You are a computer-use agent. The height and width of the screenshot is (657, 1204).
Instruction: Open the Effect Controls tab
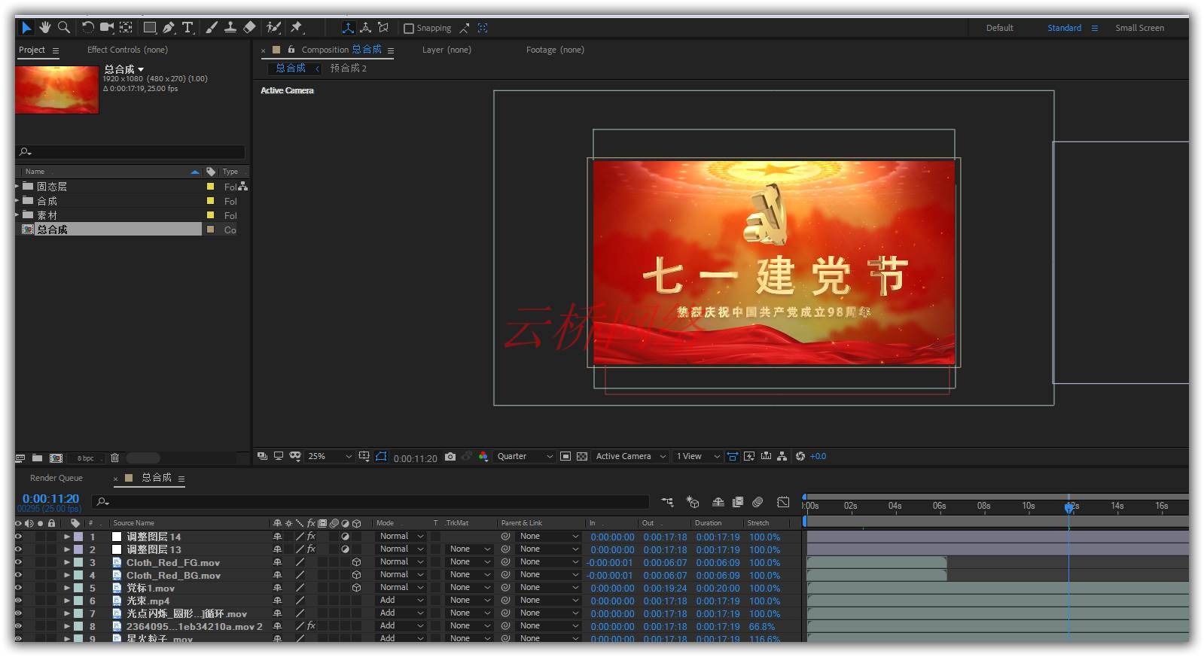tap(127, 50)
